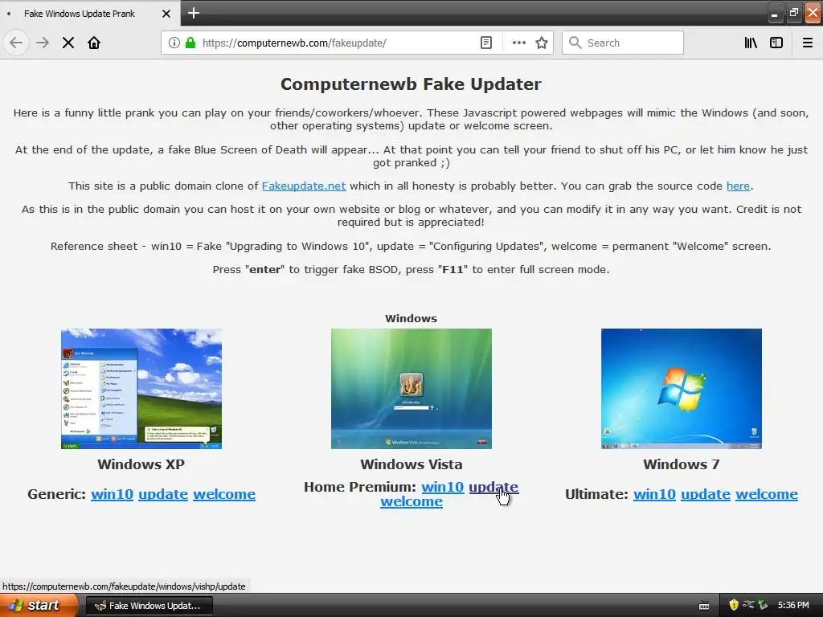Open the Firefox hamburger menu
This screenshot has width=823, height=617.
point(808,43)
